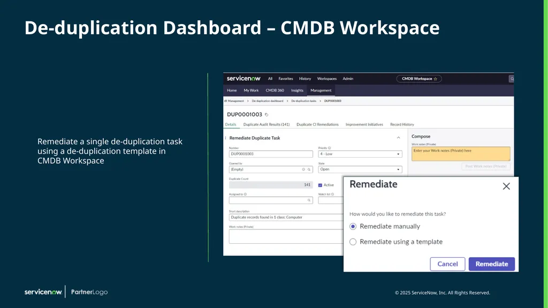Click Cancel in the Remediate dialog
This screenshot has width=548, height=308.
tap(447, 264)
